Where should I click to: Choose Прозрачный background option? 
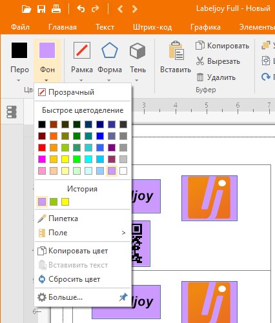pyautogui.click(x=83, y=92)
